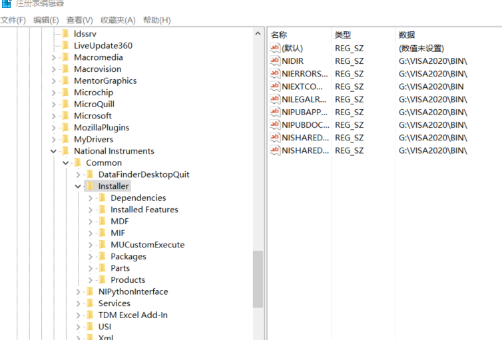Collapse the Common key
The height and width of the screenshot is (340, 502).
66,163
